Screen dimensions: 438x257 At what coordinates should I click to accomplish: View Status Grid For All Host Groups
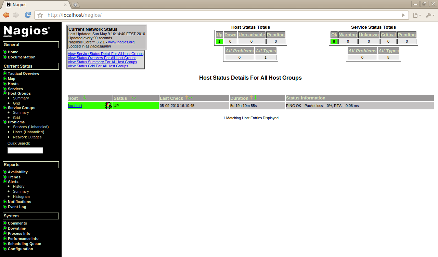(x=98, y=66)
